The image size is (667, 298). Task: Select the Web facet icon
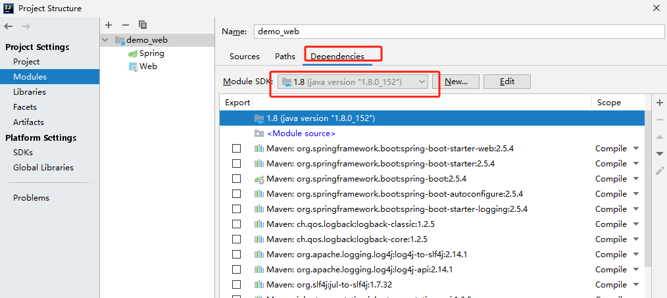pyautogui.click(x=133, y=67)
